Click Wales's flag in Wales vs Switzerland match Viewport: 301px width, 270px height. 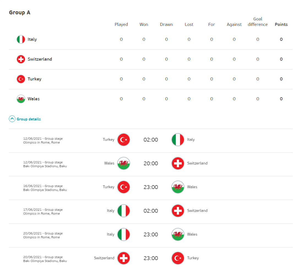(124, 163)
